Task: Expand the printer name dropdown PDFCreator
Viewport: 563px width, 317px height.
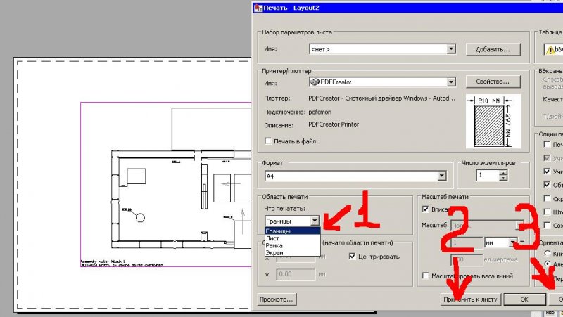Action: point(382,82)
